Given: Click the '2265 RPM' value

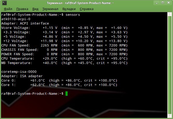Looking at the screenshot, I should pyautogui.click(x=49, y=45).
